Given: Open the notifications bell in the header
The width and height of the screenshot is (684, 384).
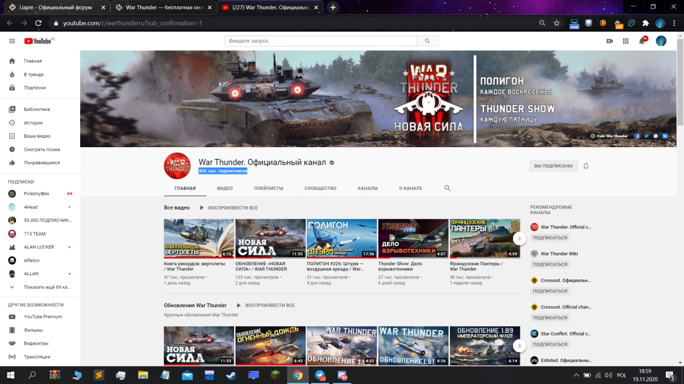Looking at the screenshot, I should coord(642,41).
